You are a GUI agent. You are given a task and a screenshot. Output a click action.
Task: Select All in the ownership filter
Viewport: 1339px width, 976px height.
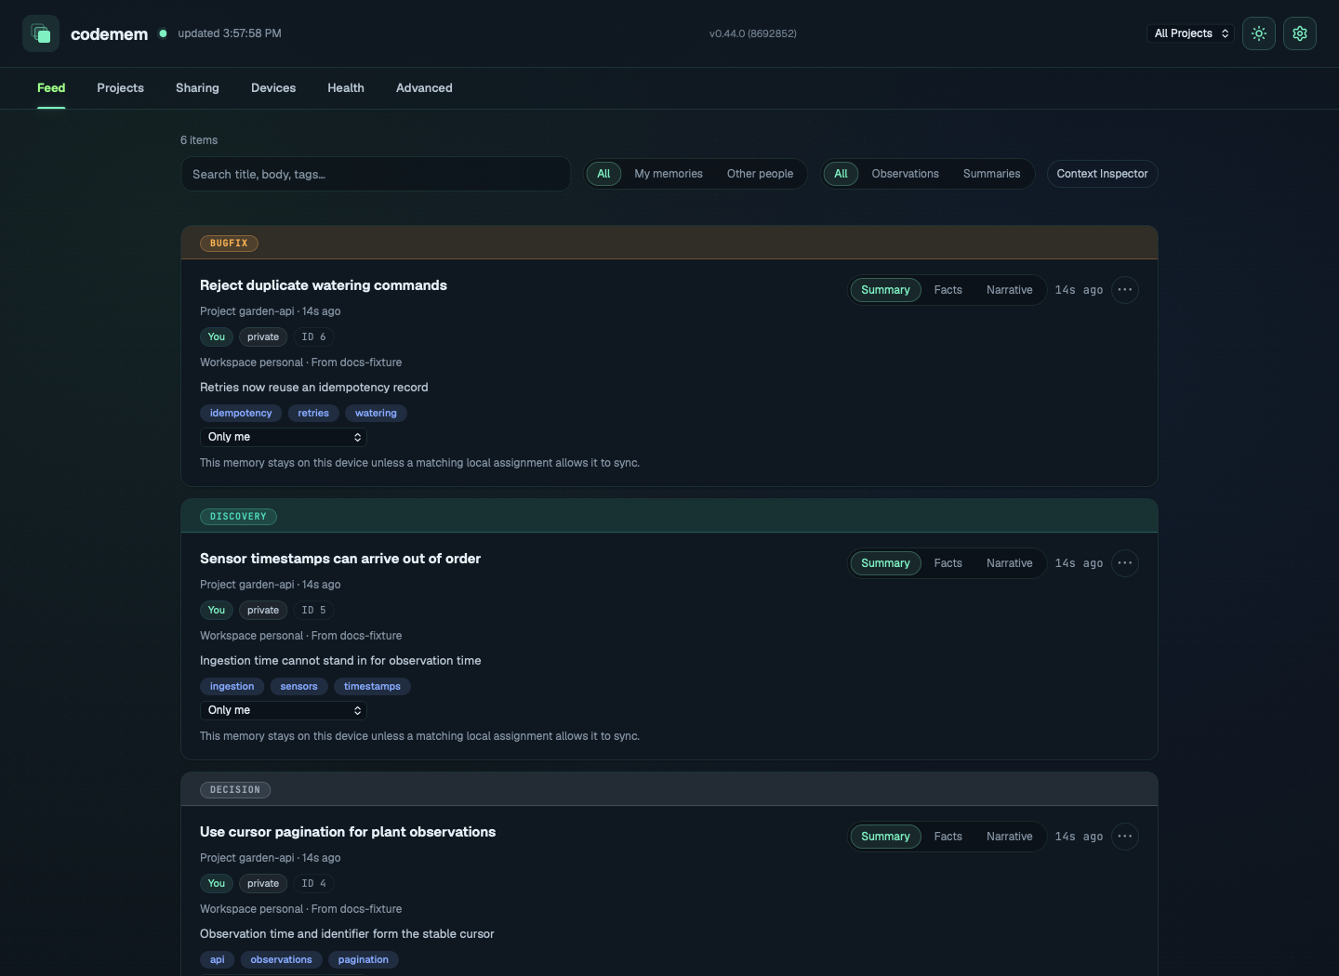(x=603, y=174)
